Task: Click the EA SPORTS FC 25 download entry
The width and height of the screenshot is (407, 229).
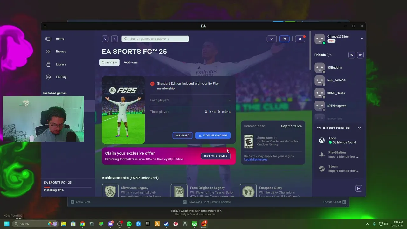Action: coord(67,186)
